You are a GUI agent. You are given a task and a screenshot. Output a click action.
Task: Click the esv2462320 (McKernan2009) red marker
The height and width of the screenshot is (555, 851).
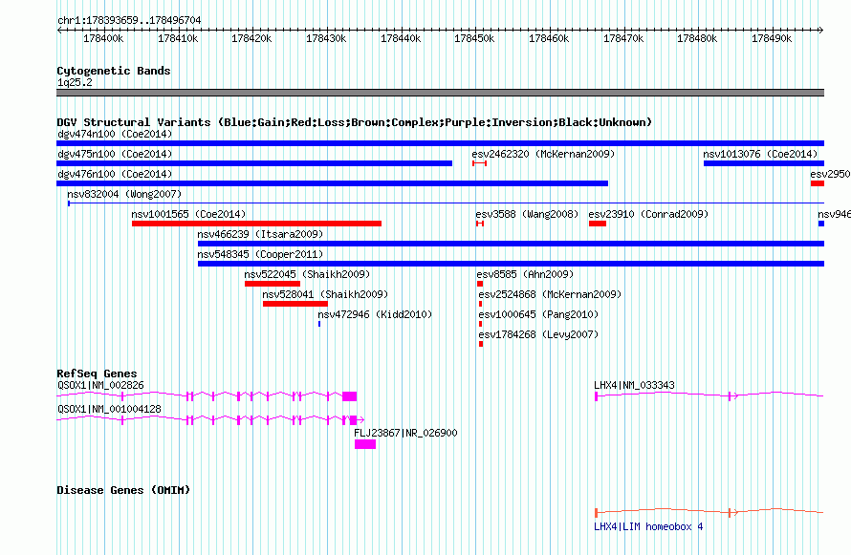coord(479,163)
